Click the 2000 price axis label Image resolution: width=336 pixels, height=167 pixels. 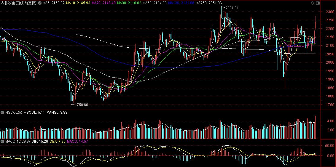coord(329,62)
